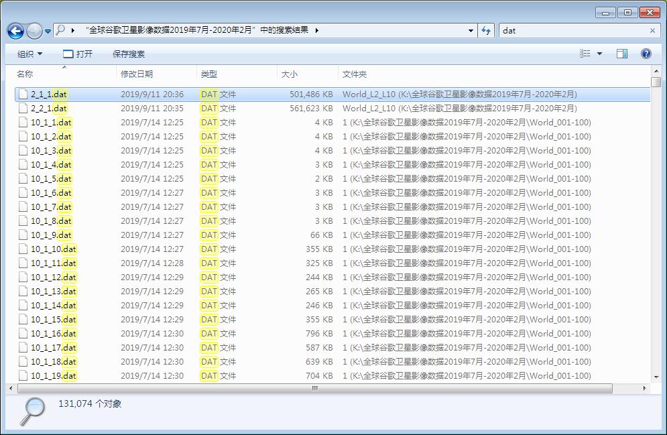
Task: Clear the "dat" search text
Action: (654, 31)
